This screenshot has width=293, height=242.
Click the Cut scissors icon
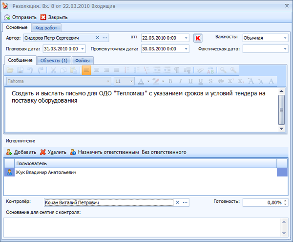click(x=53, y=70)
